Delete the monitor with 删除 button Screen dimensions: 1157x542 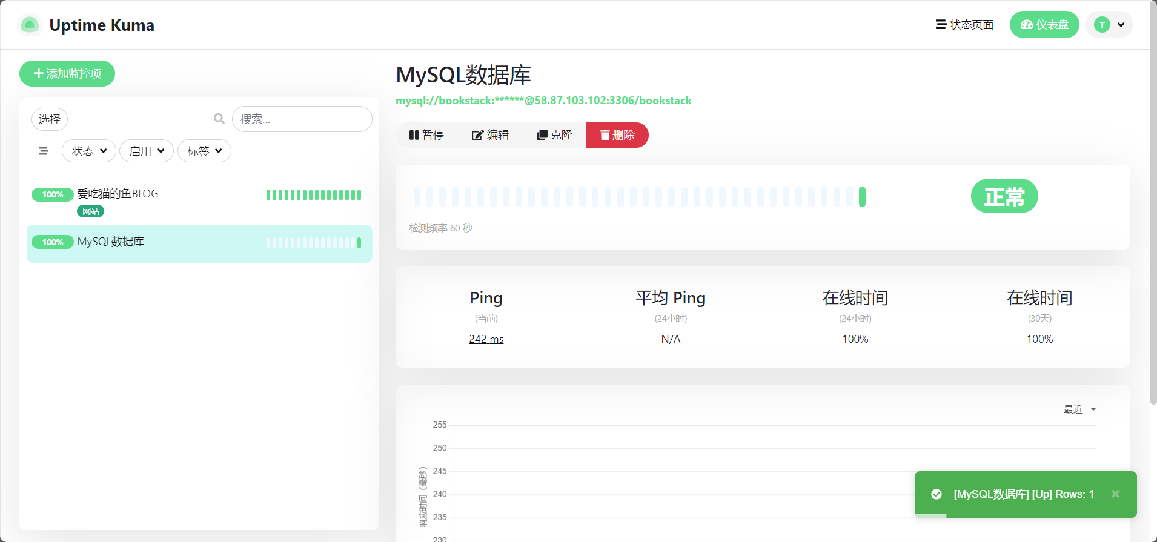click(617, 135)
